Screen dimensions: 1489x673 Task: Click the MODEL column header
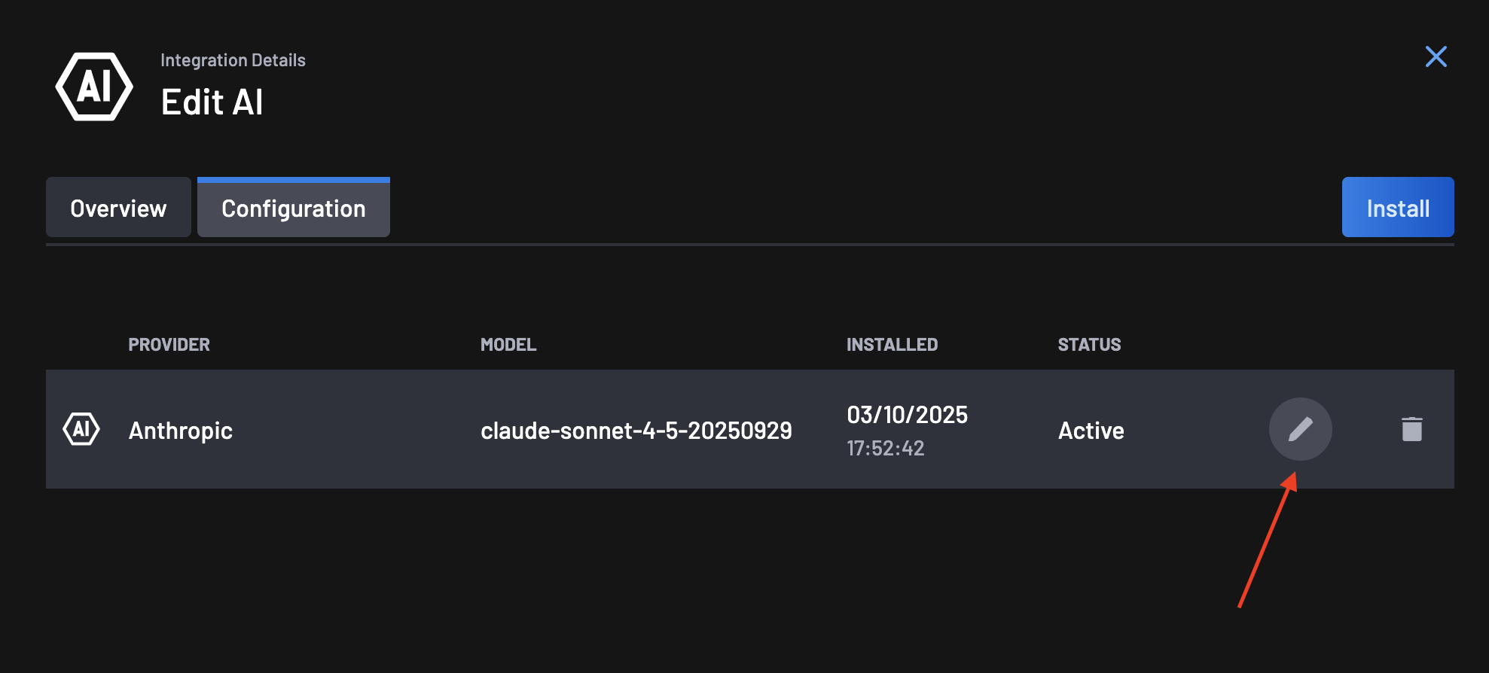pyautogui.click(x=508, y=344)
